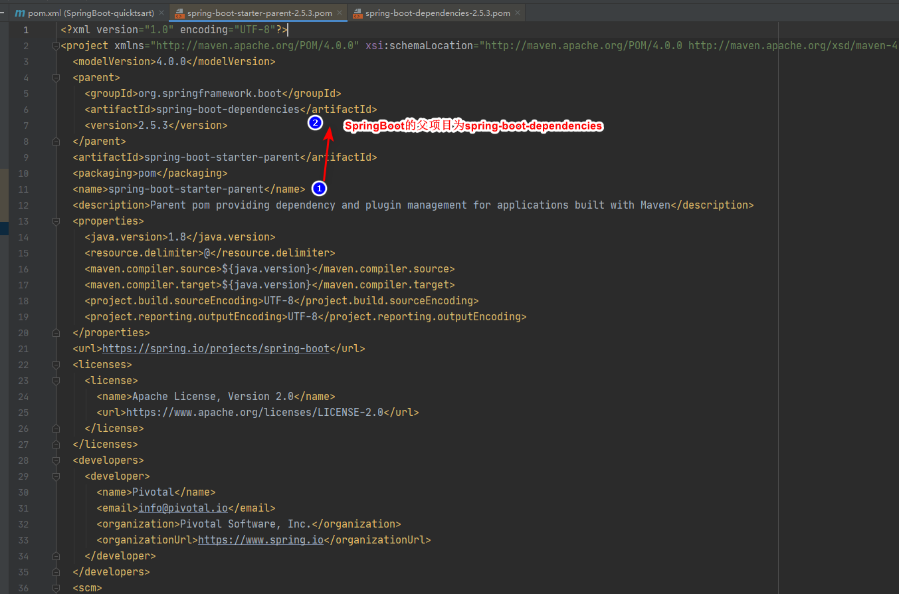Click 'Apache License, Version 2.0' name text
Viewport: 899px width, 594px height.
[x=213, y=397]
